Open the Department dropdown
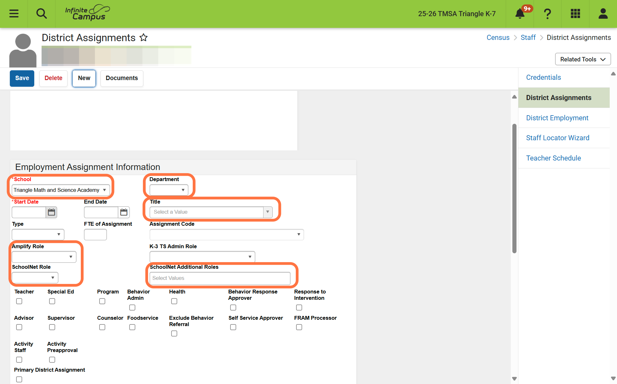 tap(169, 190)
